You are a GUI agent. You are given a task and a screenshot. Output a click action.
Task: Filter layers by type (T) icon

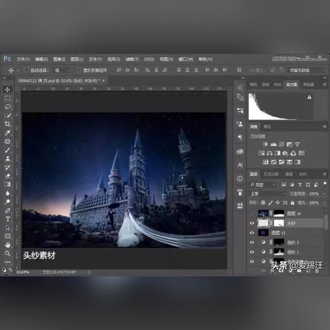(x=300, y=185)
